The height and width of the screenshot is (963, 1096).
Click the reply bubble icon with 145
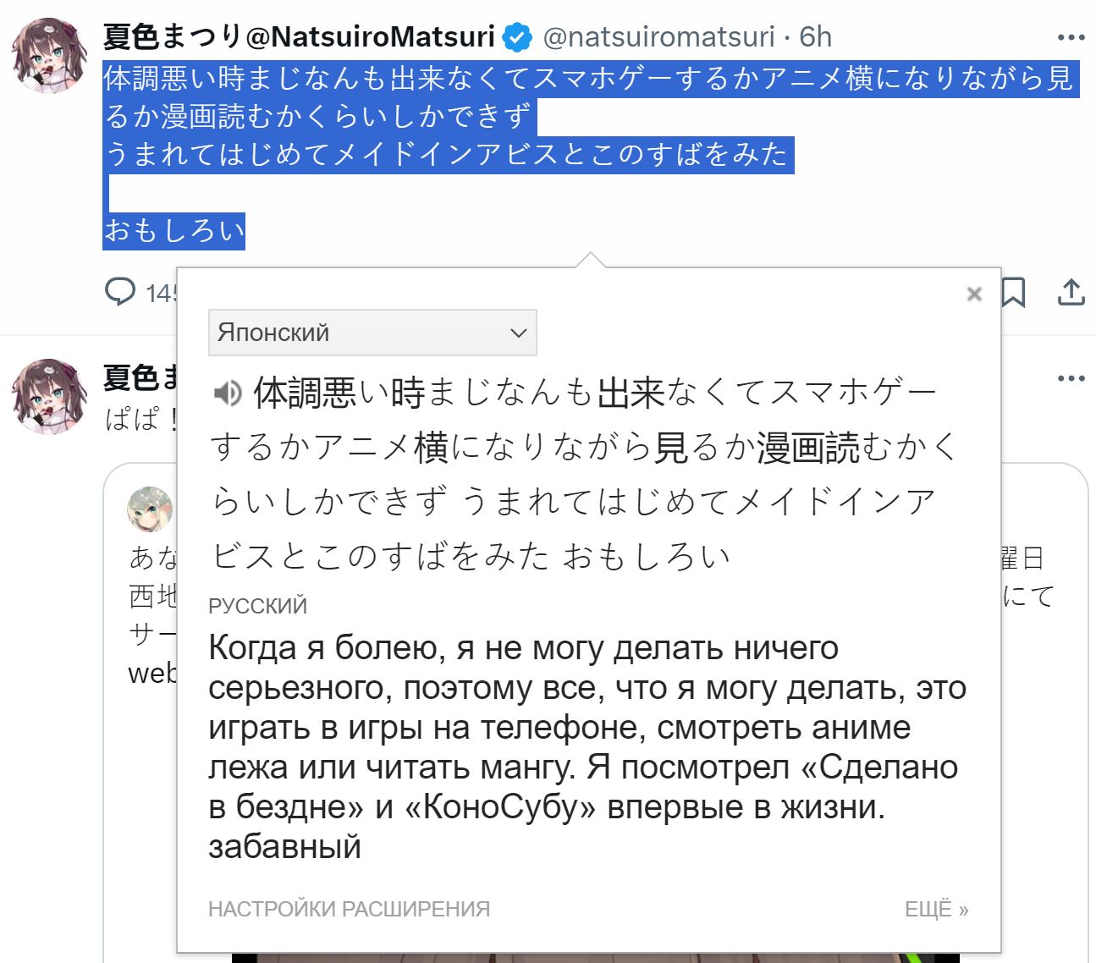pyautogui.click(x=120, y=292)
